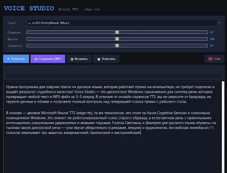Click the red stop icon on Стоп
This screenshot has width=227, height=173.
point(210,59)
